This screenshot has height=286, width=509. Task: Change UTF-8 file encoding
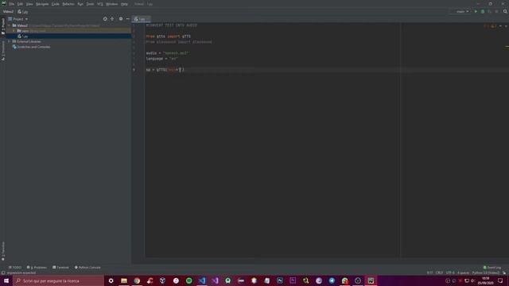pyautogui.click(x=450, y=272)
